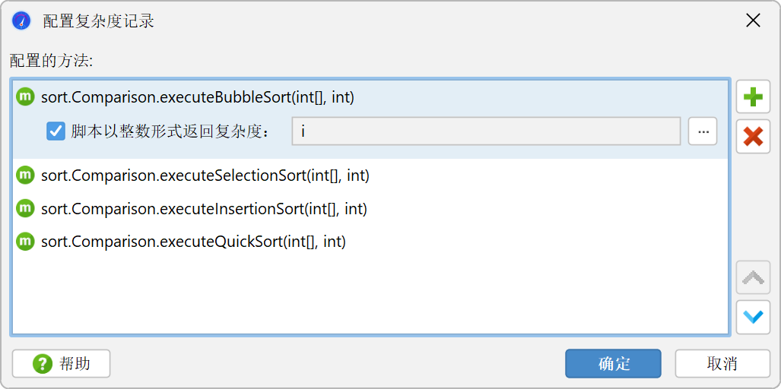781x389 pixels.
Task: Select the executeBubbleSort method entry
Action: pos(198,97)
